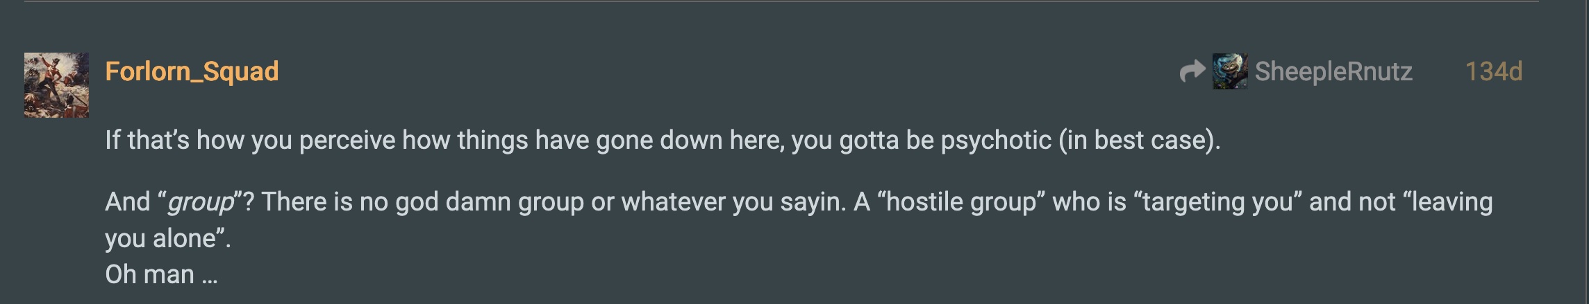The image size is (1589, 304).
Task: Click the SheepleRnutz small avatar icon
Action: click(1230, 71)
